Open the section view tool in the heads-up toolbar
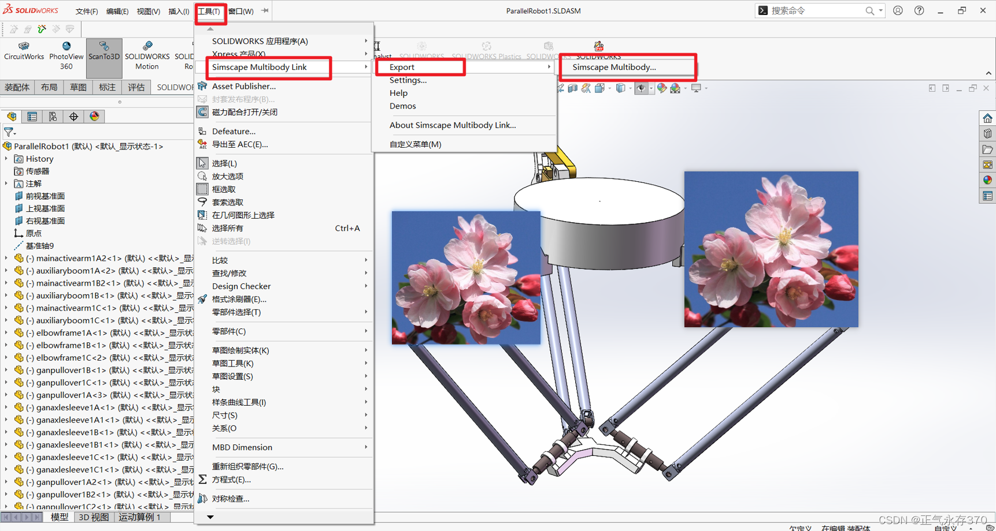This screenshot has width=996, height=531. pos(572,88)
